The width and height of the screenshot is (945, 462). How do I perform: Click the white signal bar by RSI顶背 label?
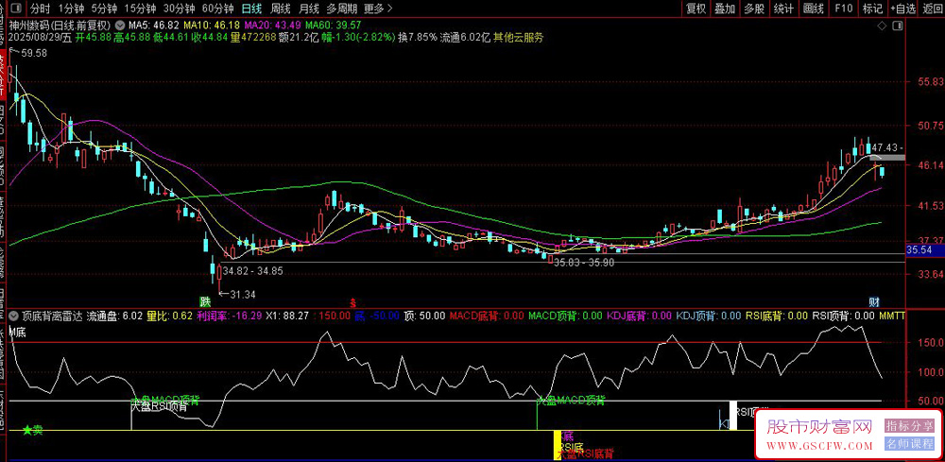click(x=733, y=416)
